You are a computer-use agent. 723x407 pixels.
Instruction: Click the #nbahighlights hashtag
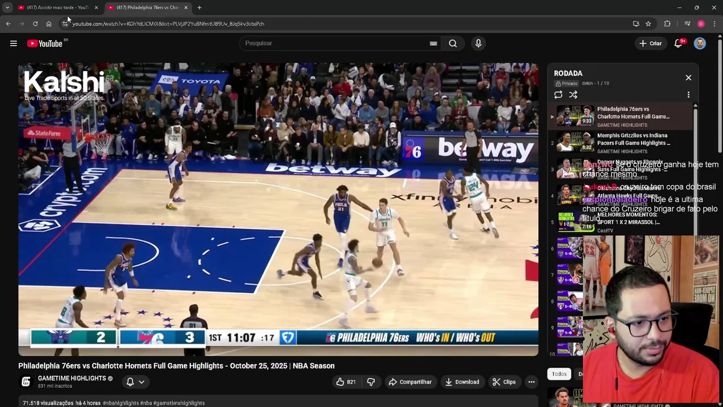(121, 403)
